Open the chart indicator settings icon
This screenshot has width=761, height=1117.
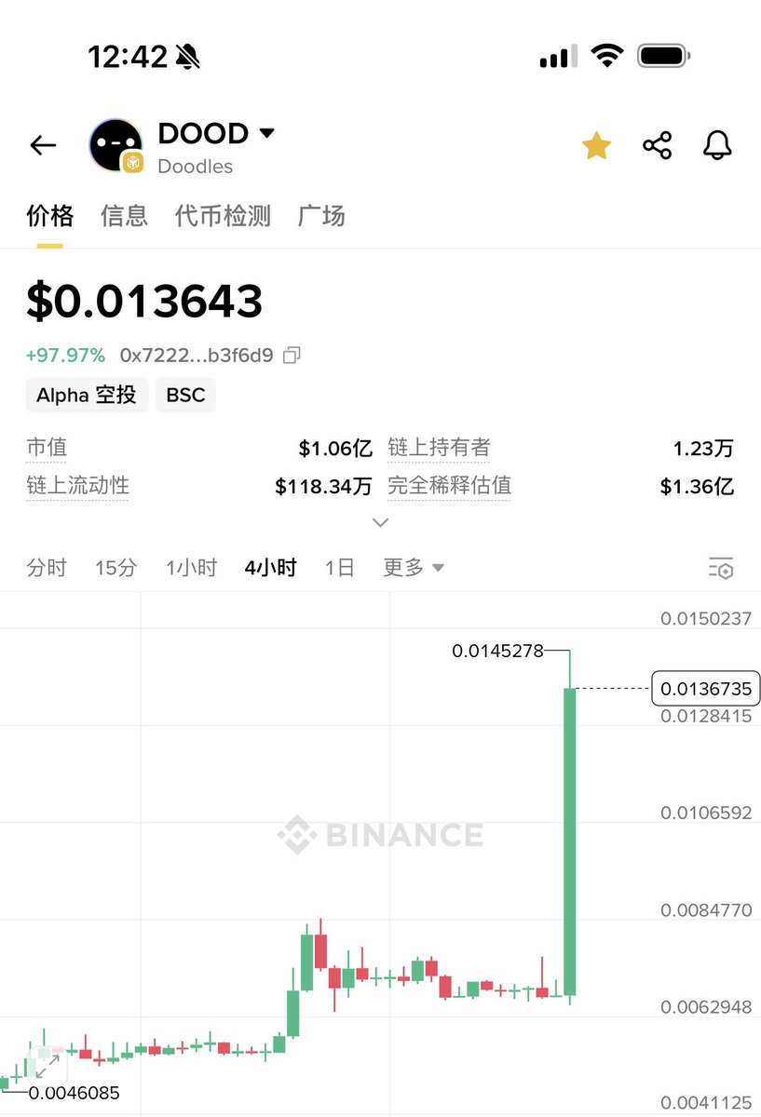(720, 568)
